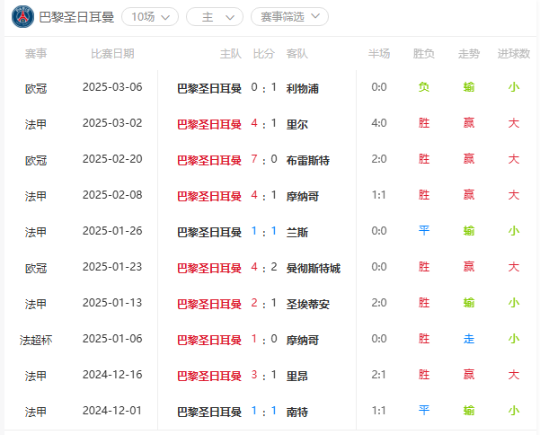Click the 小 goals label in the 南特 row
Viewport: 540px width, 435px height.
513,411
